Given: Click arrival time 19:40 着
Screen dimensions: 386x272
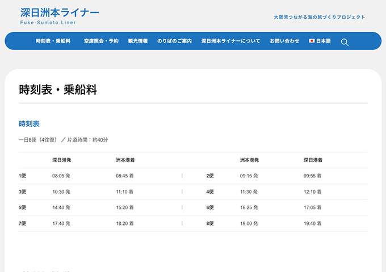Looking at the screenshot, I should click(312, 224).
